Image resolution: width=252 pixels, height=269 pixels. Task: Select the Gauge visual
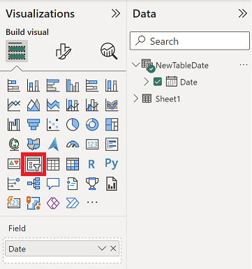(x=73, y=144)
